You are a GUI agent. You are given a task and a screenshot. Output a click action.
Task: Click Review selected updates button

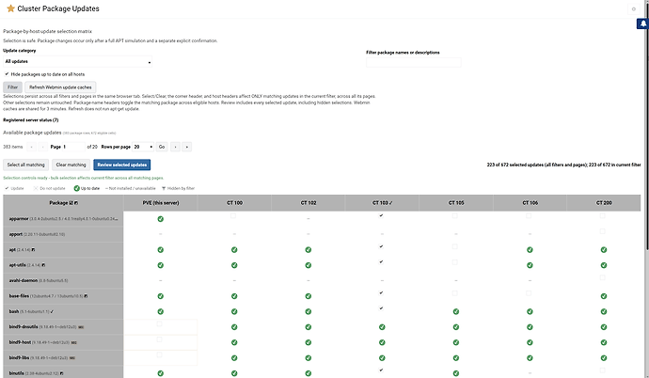point(122,165)
